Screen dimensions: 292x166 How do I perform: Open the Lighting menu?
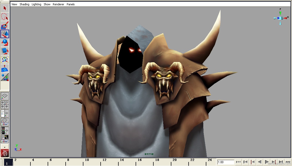pos(36,4)
